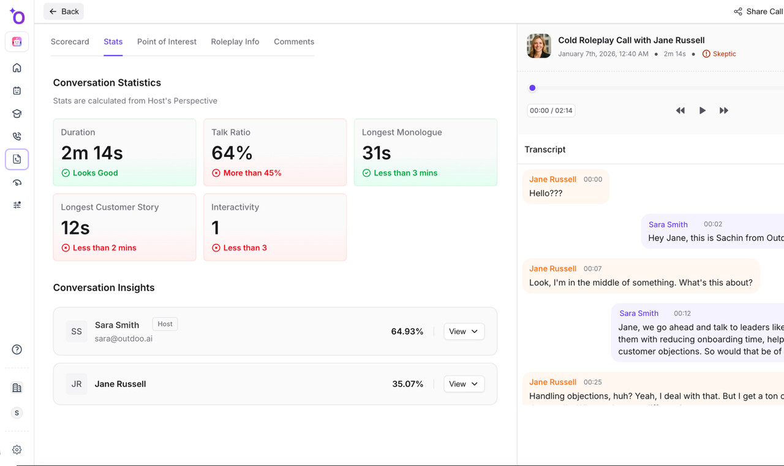
Task: Click 'Less than 2 mins' status text
Action: point(105,248)
